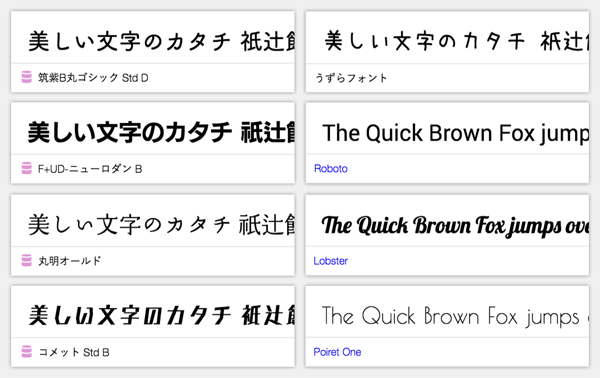
Task: Open the Roboto font link
Action: [x=331, y=168]
